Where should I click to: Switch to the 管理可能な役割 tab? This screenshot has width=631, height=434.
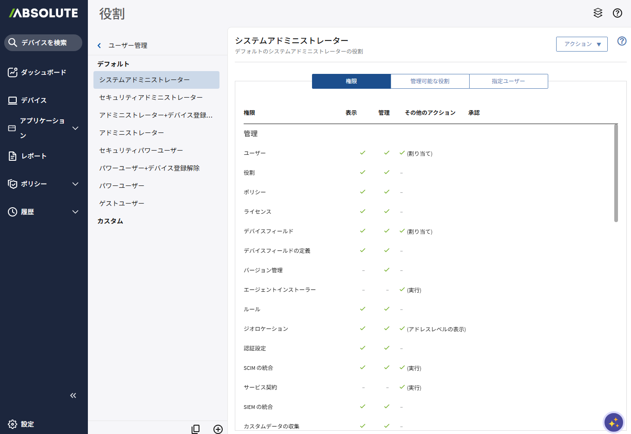pyautogui.click(x=430, y=81)
